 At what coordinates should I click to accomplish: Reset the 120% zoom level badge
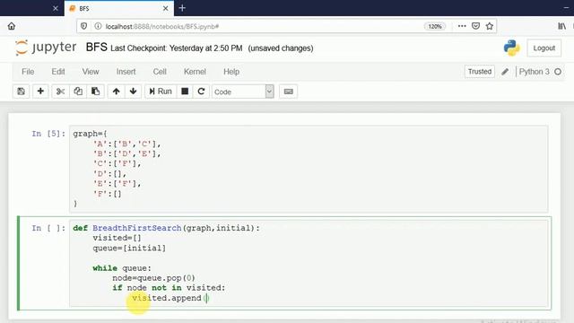(x=435, y=26)
